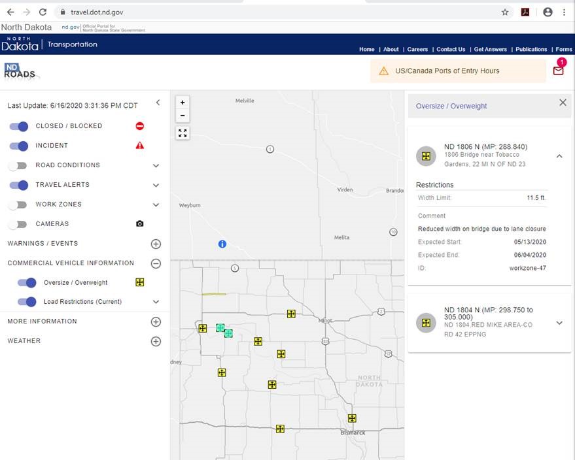The height and width of the screenshot is (460, 575).
Task: Click the blue info marker on map
Action: (x=222, y=244)
